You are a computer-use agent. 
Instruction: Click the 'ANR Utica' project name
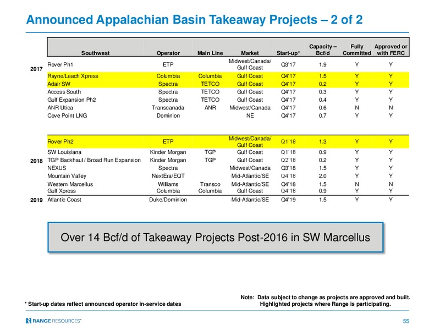60,108
